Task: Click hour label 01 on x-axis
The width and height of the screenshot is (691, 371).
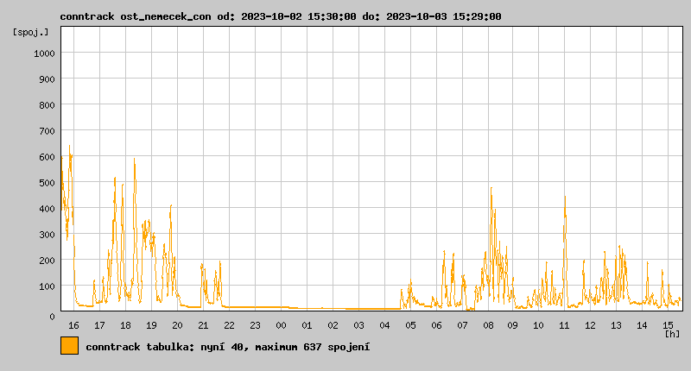Action: tap(307, 325)
